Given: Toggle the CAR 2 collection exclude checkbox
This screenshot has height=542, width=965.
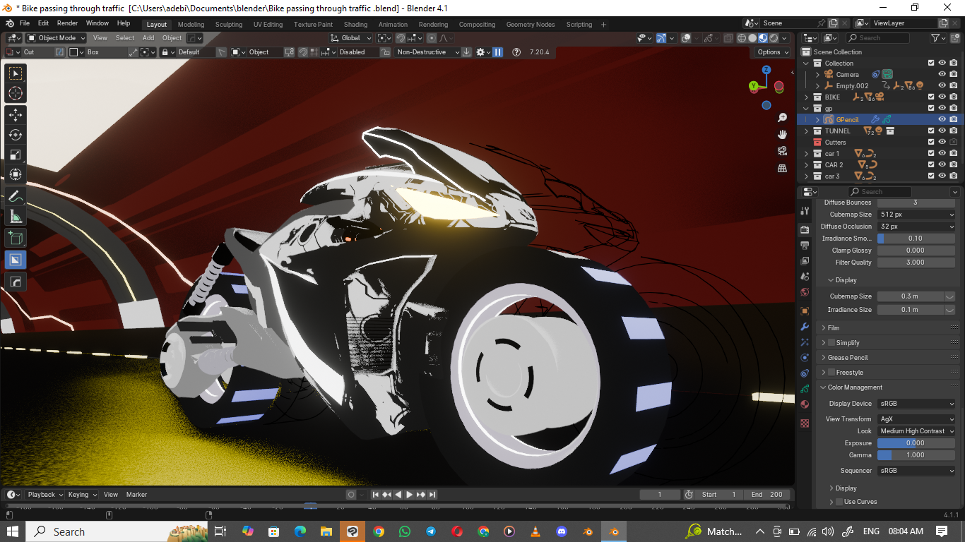Looking at the screenshot, I should pyautogui.click(x=931, y=164).
